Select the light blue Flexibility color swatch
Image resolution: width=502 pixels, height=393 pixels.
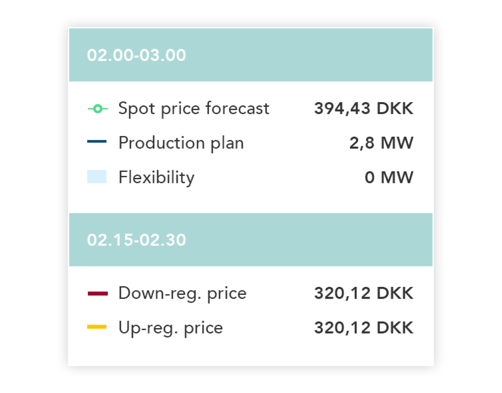(x=97, y=176)
